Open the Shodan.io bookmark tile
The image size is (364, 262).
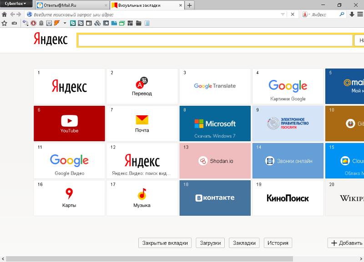point(215,161)
